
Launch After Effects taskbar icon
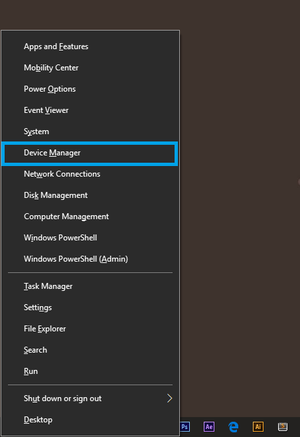209,426
